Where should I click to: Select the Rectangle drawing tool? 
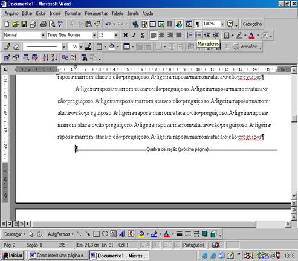coord(96,234)
